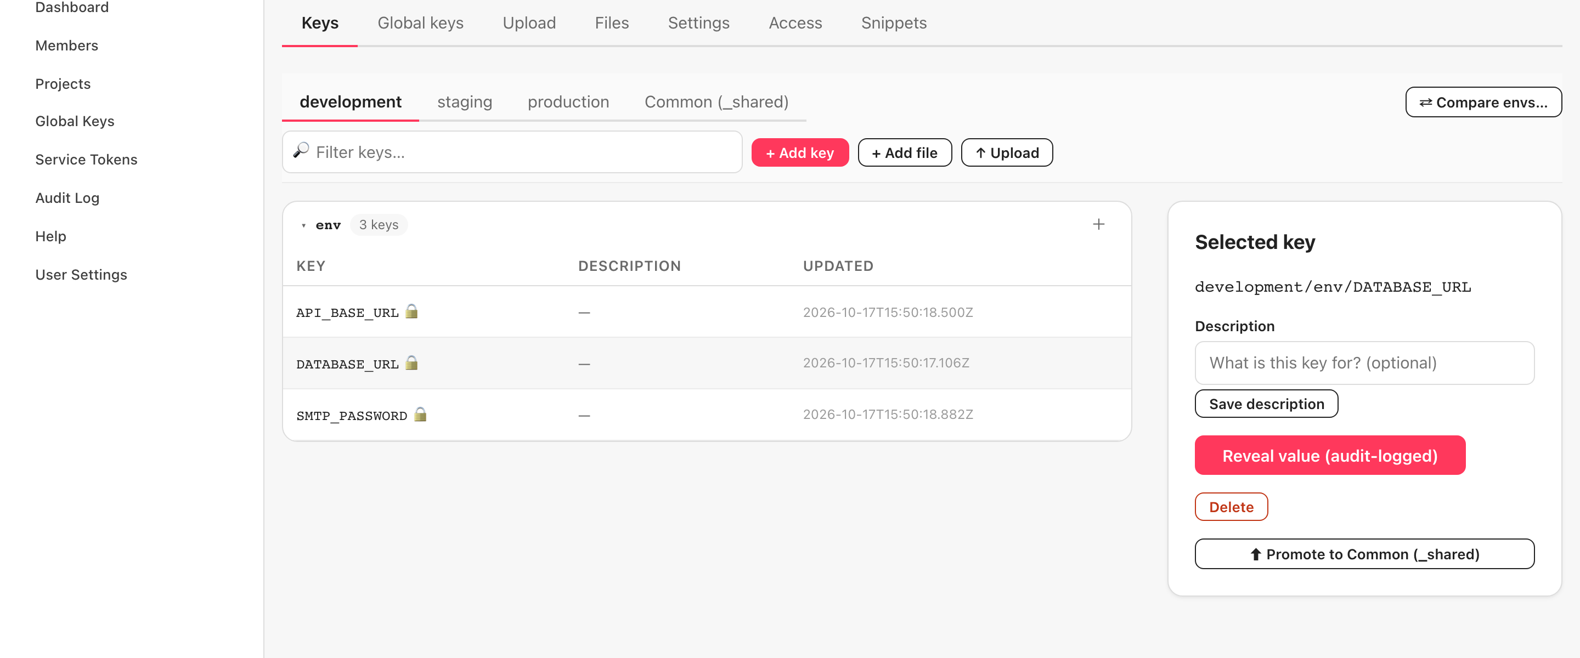Screen dimensions: 1580x658
Task: Select the Common (_shared) environment tab
Action: [716, 102]
